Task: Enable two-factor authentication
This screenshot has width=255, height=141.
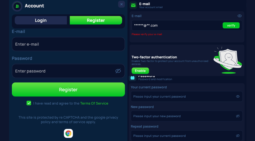Action: tap(140, 71)
